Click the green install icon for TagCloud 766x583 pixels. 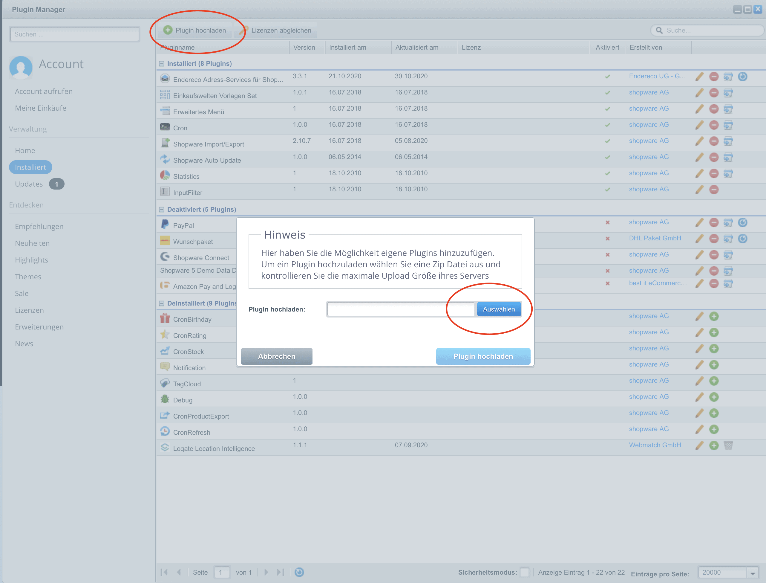coord(714,381)
